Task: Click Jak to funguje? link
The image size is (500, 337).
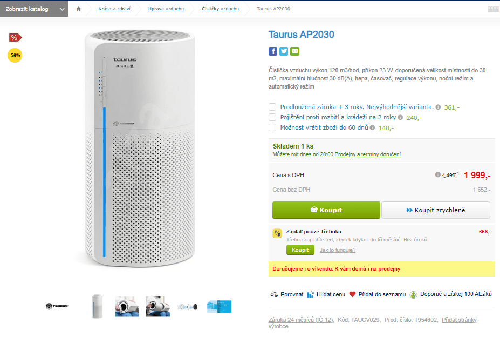Action: tap(338, 250)
